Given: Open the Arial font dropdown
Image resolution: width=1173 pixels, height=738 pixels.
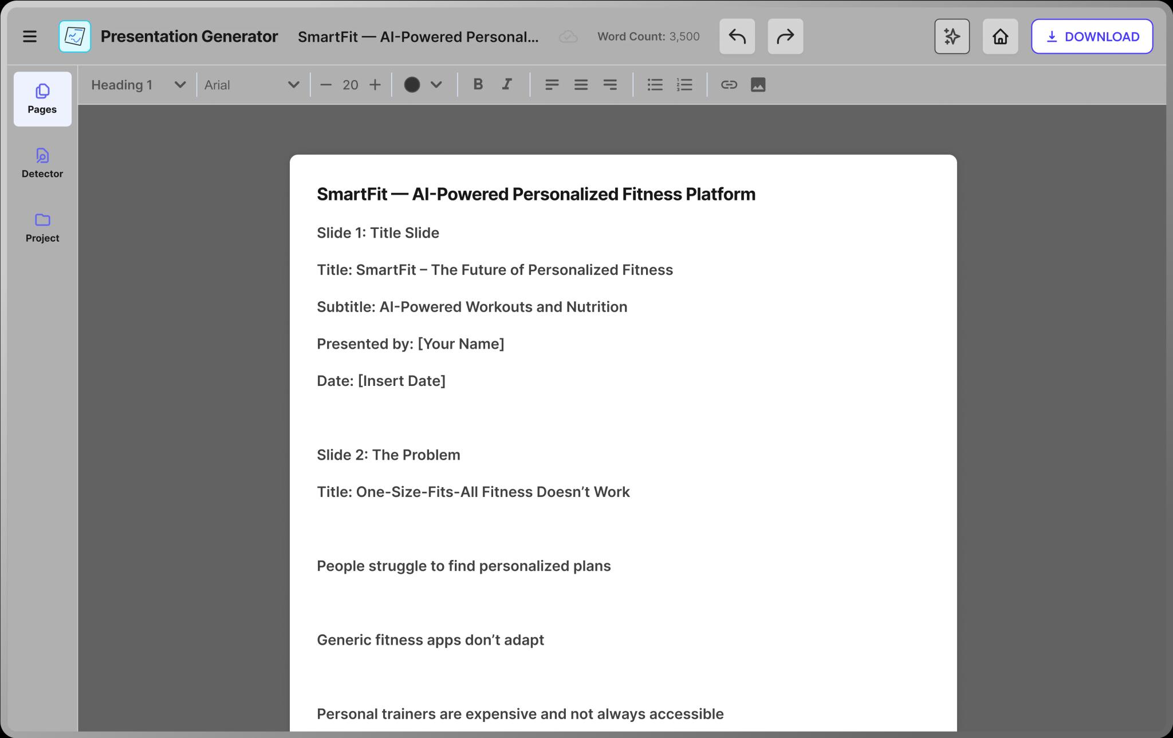Looking at the screenshot, I should [x=252, y=85].
